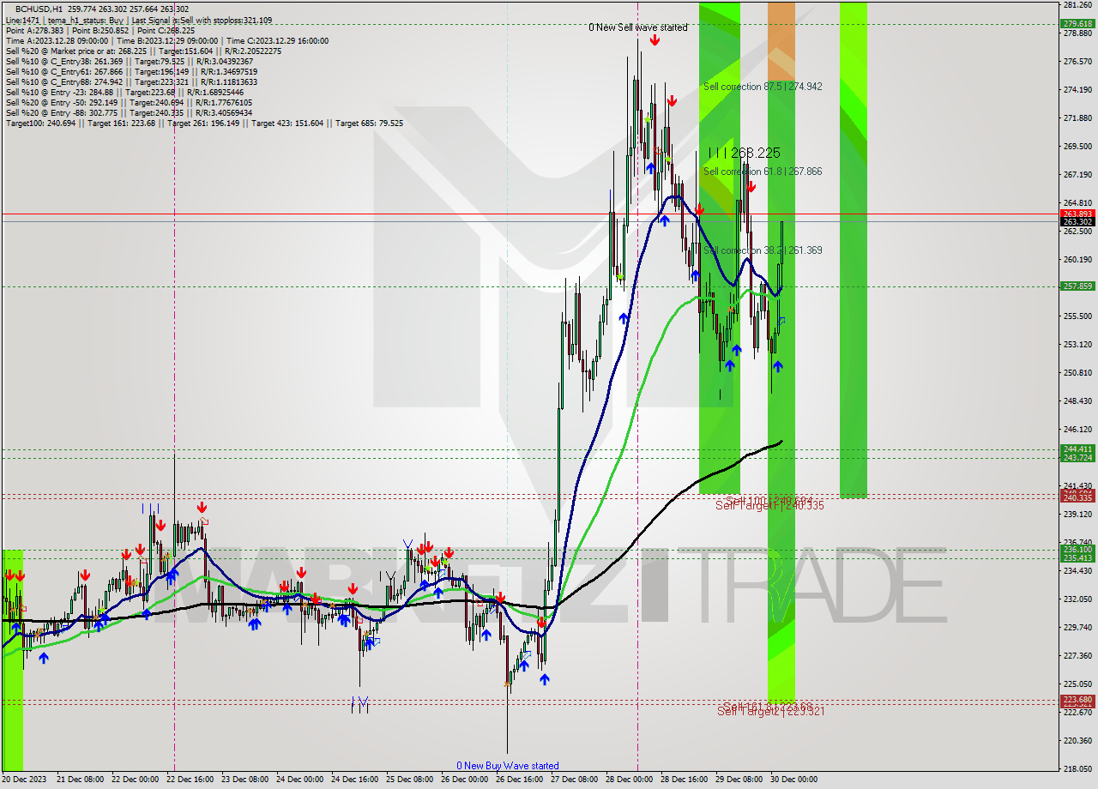The image size is (1098, 789).
Task: Click green 257.859 price tag on axis
Action: (1077, 286)
